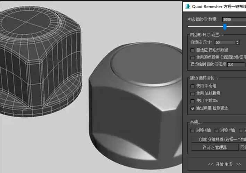Click the Quad Remesher app icon in title bar

[x=187, y=7]
